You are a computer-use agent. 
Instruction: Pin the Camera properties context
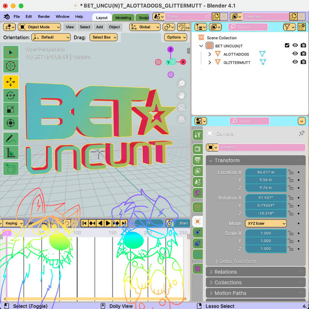tap(301, 133)
